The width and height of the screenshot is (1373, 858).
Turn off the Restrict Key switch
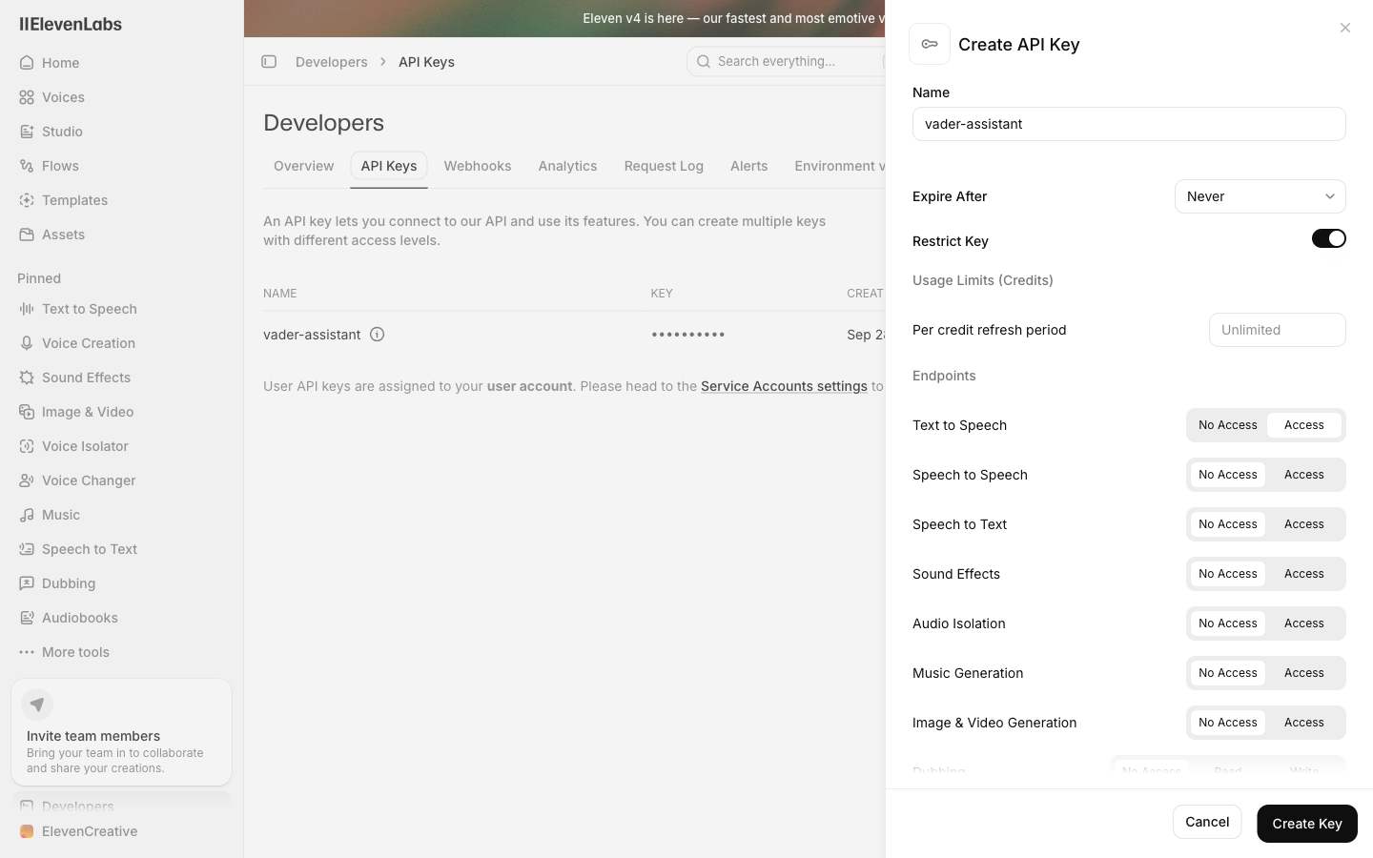(x=1328, y=238)
